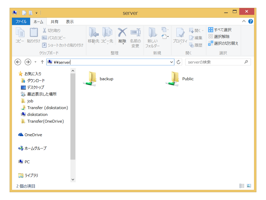Click the blue Help question mark icon
266x200 pixels.
point(251,21)
